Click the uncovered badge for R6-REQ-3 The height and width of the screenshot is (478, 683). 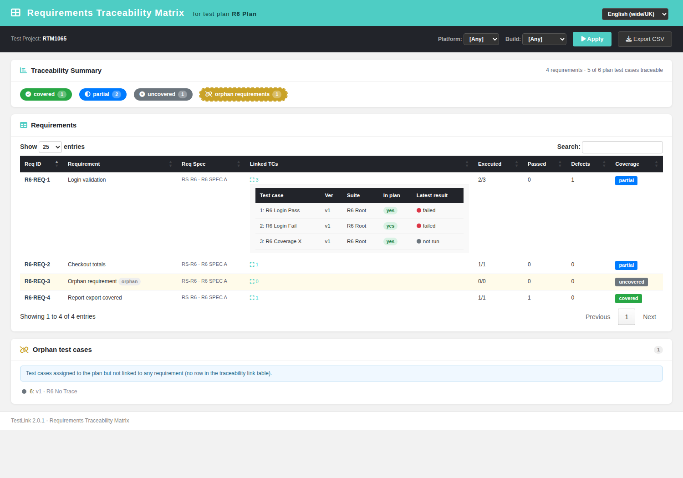click(632, 282)
